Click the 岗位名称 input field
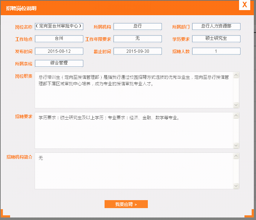 59,26
